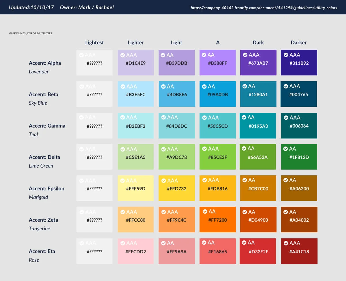Click the #006064 Darker Teal swatch
346x281 pixels.
[x=299, y=126]
